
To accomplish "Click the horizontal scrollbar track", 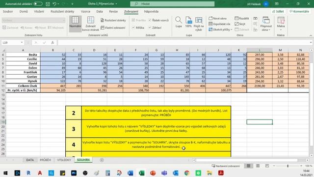I will [251, 160].
